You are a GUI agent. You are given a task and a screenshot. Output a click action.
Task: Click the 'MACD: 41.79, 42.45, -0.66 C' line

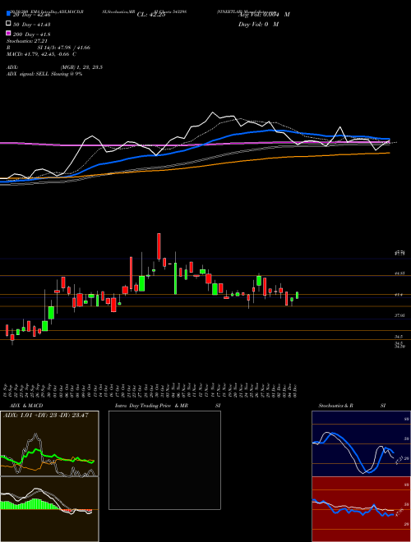(42, 54)
